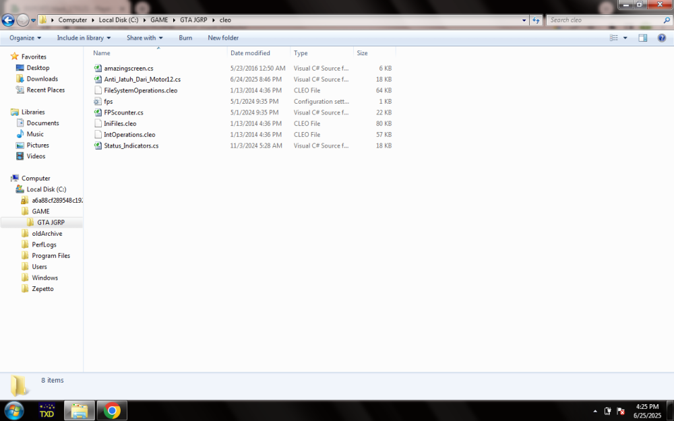Open Recent Places in Favorites
Image resolution: width=674 pixels, height=421 pixels.
46,90
